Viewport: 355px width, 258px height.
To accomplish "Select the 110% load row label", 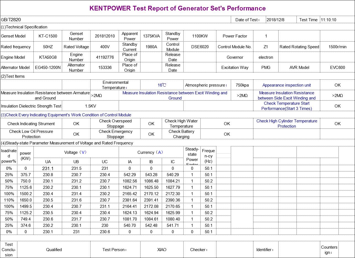I will (9, 200).
